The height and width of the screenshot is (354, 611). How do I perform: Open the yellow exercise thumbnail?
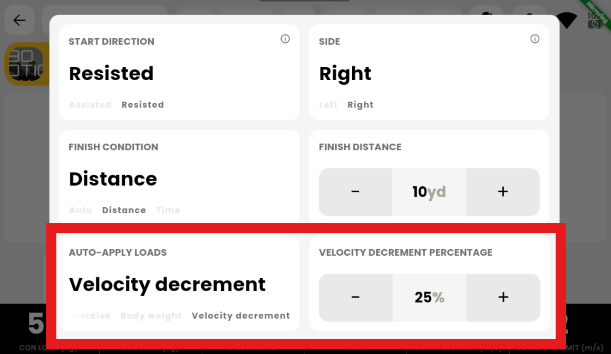pos(27,64)
